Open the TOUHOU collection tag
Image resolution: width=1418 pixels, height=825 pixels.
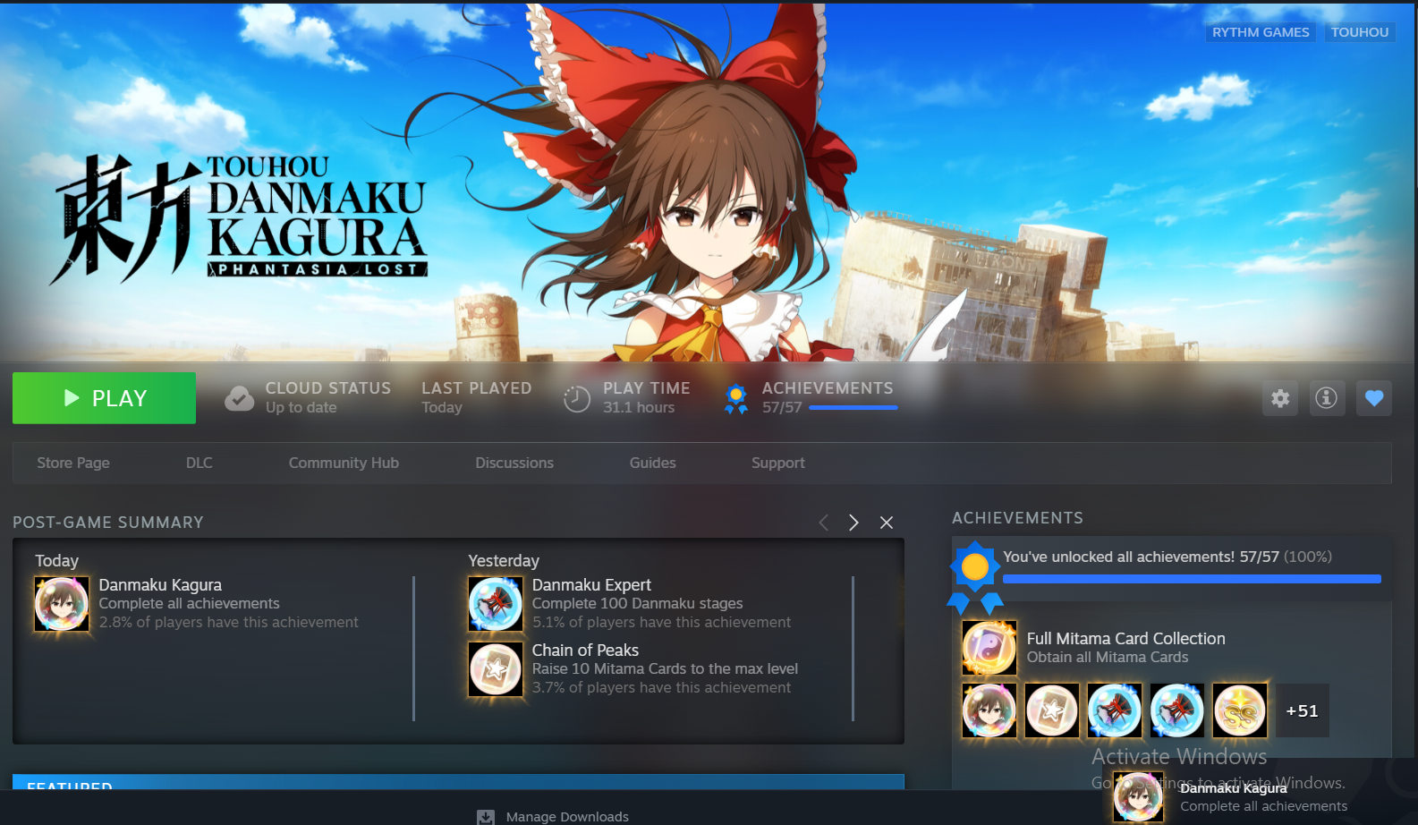click(x=1360, y=32)
